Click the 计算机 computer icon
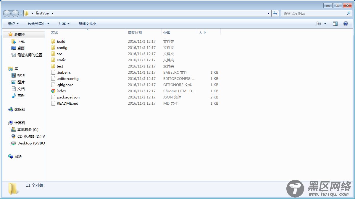Viewport: 355px width, 199px height. [x=11, y=123]
